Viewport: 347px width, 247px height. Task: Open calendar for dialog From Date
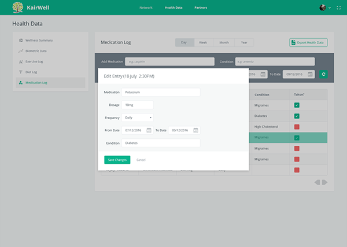(x=149, y=130)
